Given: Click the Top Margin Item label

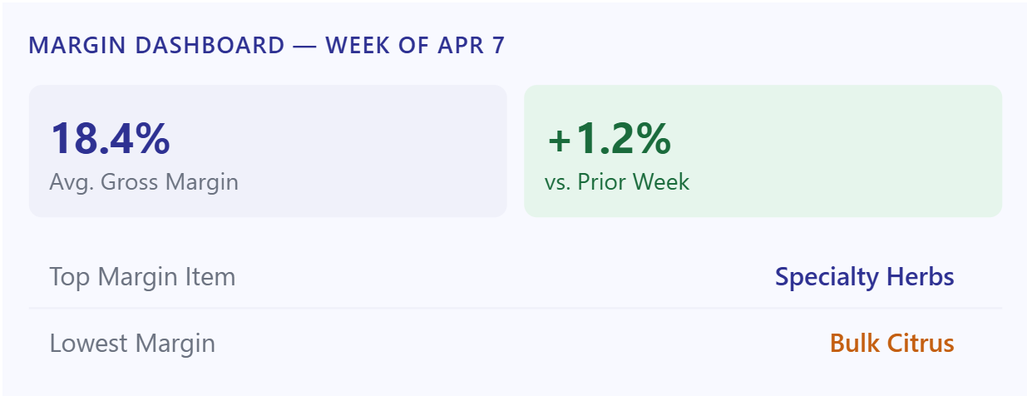Looking at the screenshot, I should click(142, 277).
